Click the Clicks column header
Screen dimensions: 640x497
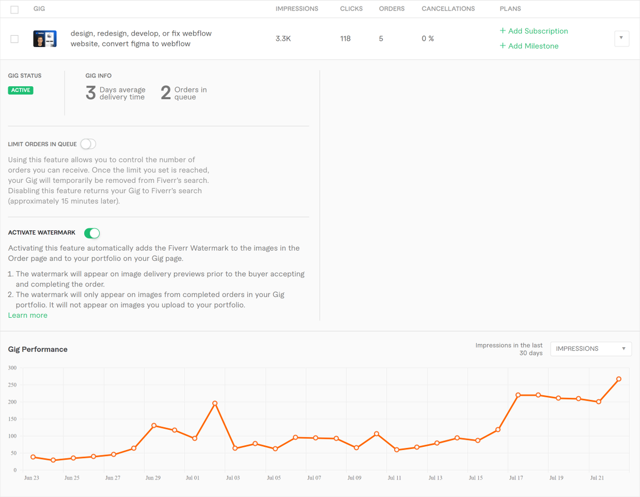pos(351,9)
